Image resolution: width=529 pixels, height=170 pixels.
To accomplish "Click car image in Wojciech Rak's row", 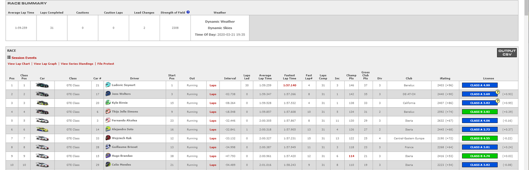I will tap(43, 137).
